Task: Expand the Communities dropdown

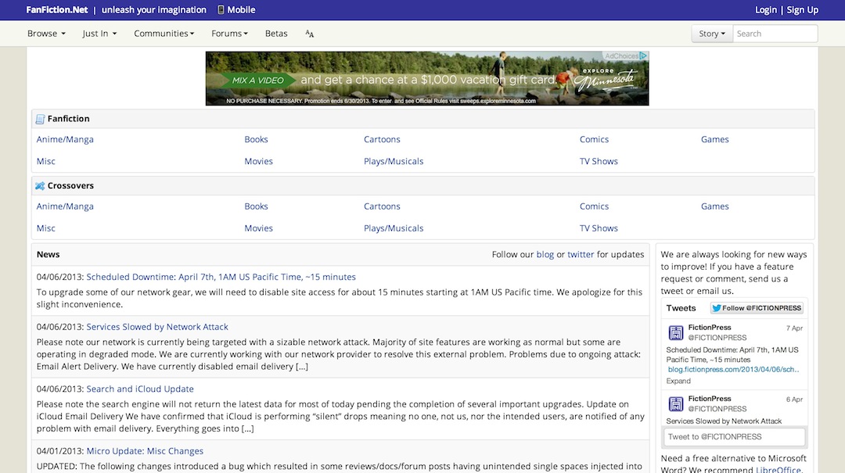Action: [x=164, y=34]
